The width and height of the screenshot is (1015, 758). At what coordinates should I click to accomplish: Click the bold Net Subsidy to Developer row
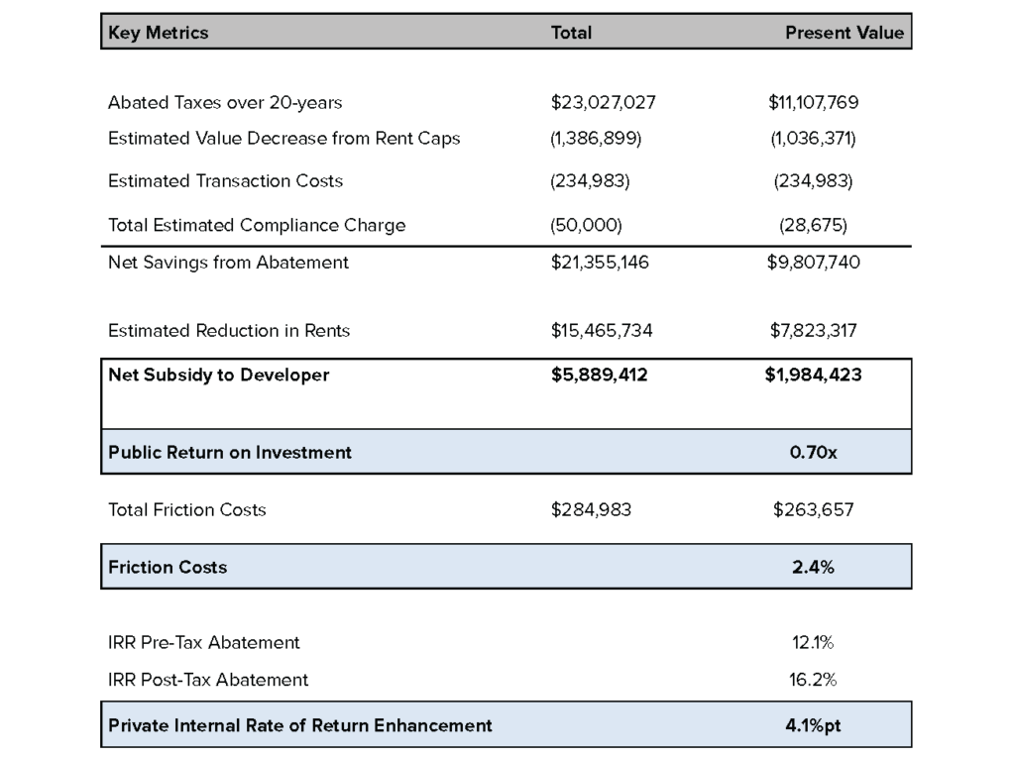(x=218, y=375)
